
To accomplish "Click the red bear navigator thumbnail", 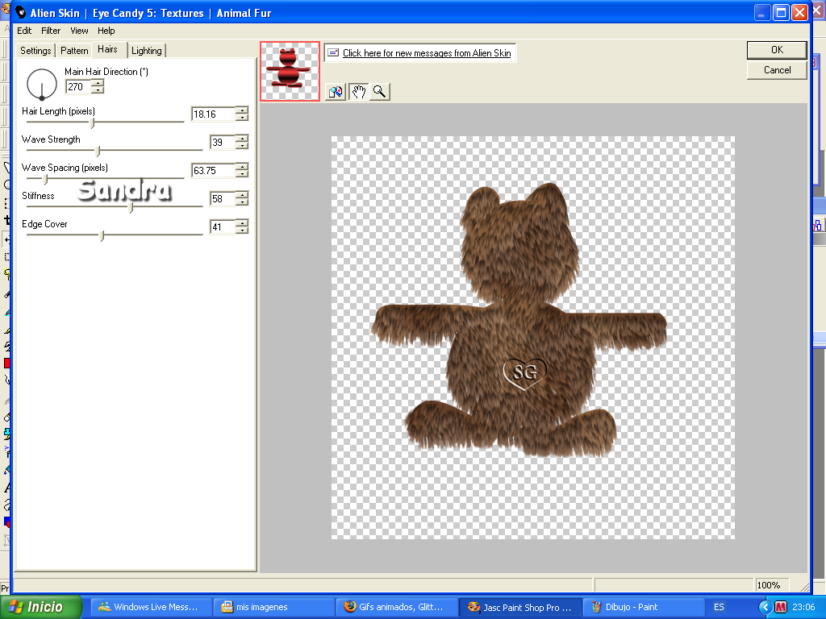I will 290,71.
